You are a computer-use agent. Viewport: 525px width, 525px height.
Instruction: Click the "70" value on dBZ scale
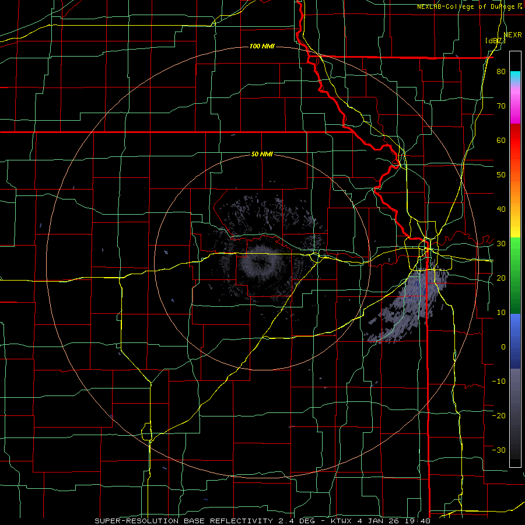[501, 106]
